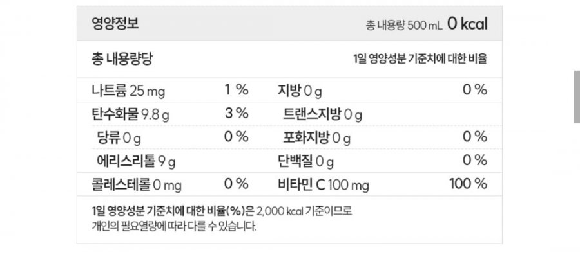Image resolution: width=580 pixels, height=257 pixels.
Task: Click the gray scrollbar thumb on the right
Action: [577, 96]
